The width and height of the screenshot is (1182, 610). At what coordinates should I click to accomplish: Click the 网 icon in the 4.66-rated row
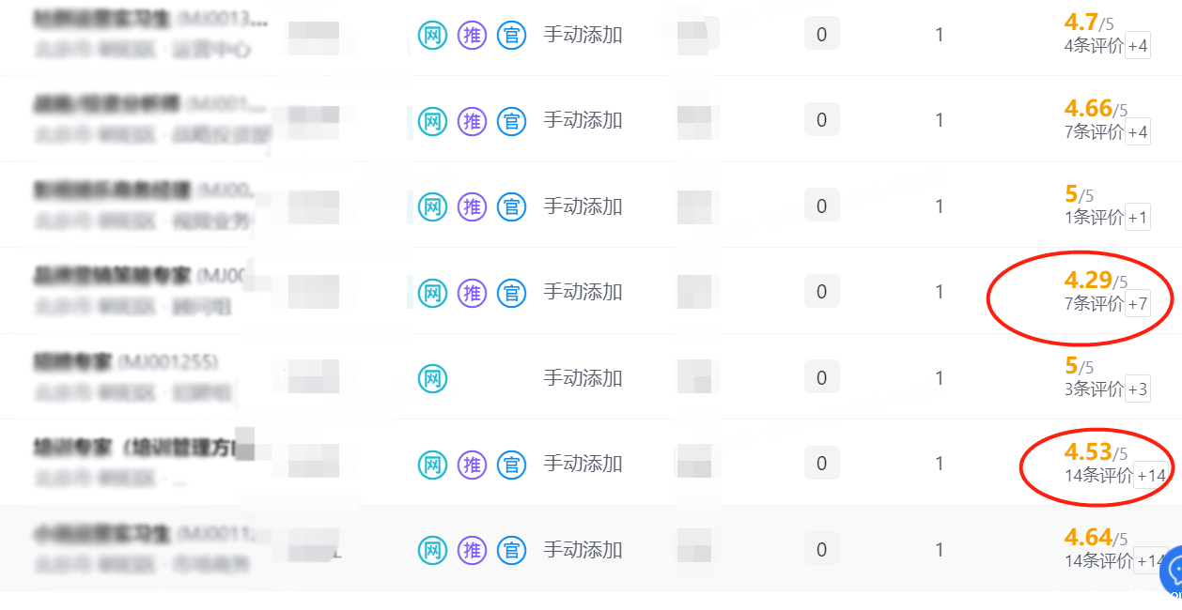coord(432,121)
